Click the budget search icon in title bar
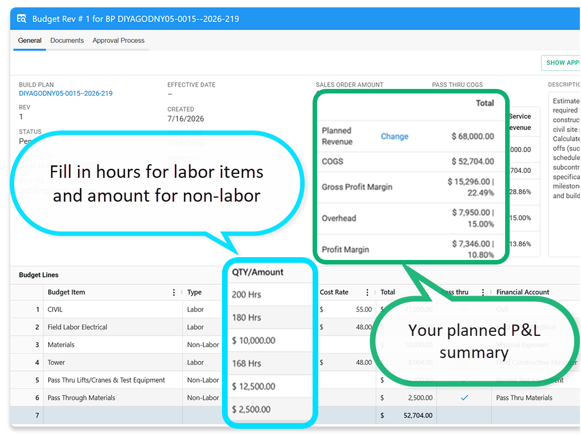This screenshot has width=581, height=435. click(x=22, y=19)
